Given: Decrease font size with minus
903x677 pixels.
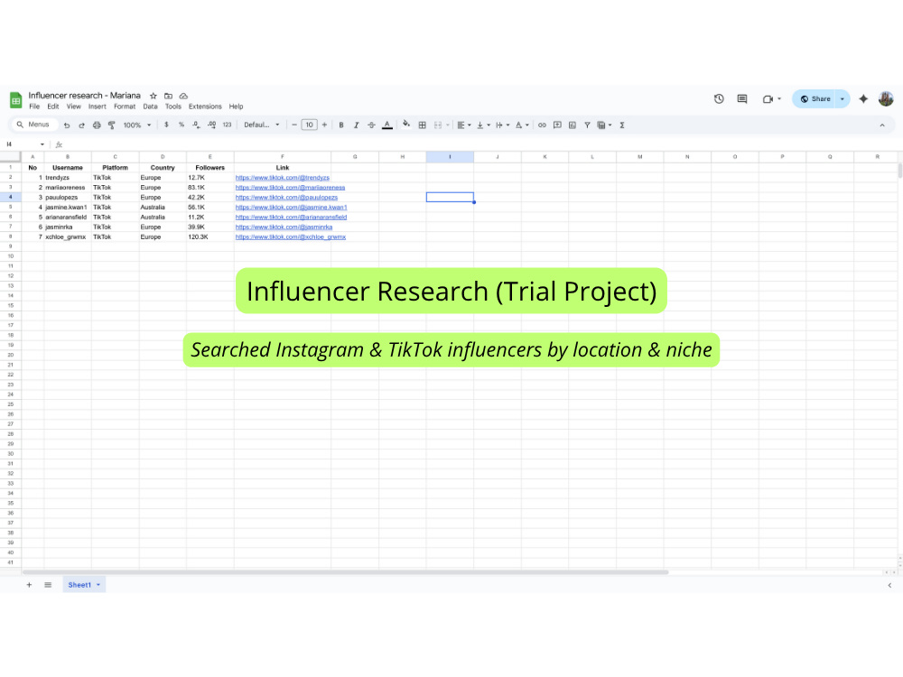Looking at the screenshot, I should click(294, 125).
